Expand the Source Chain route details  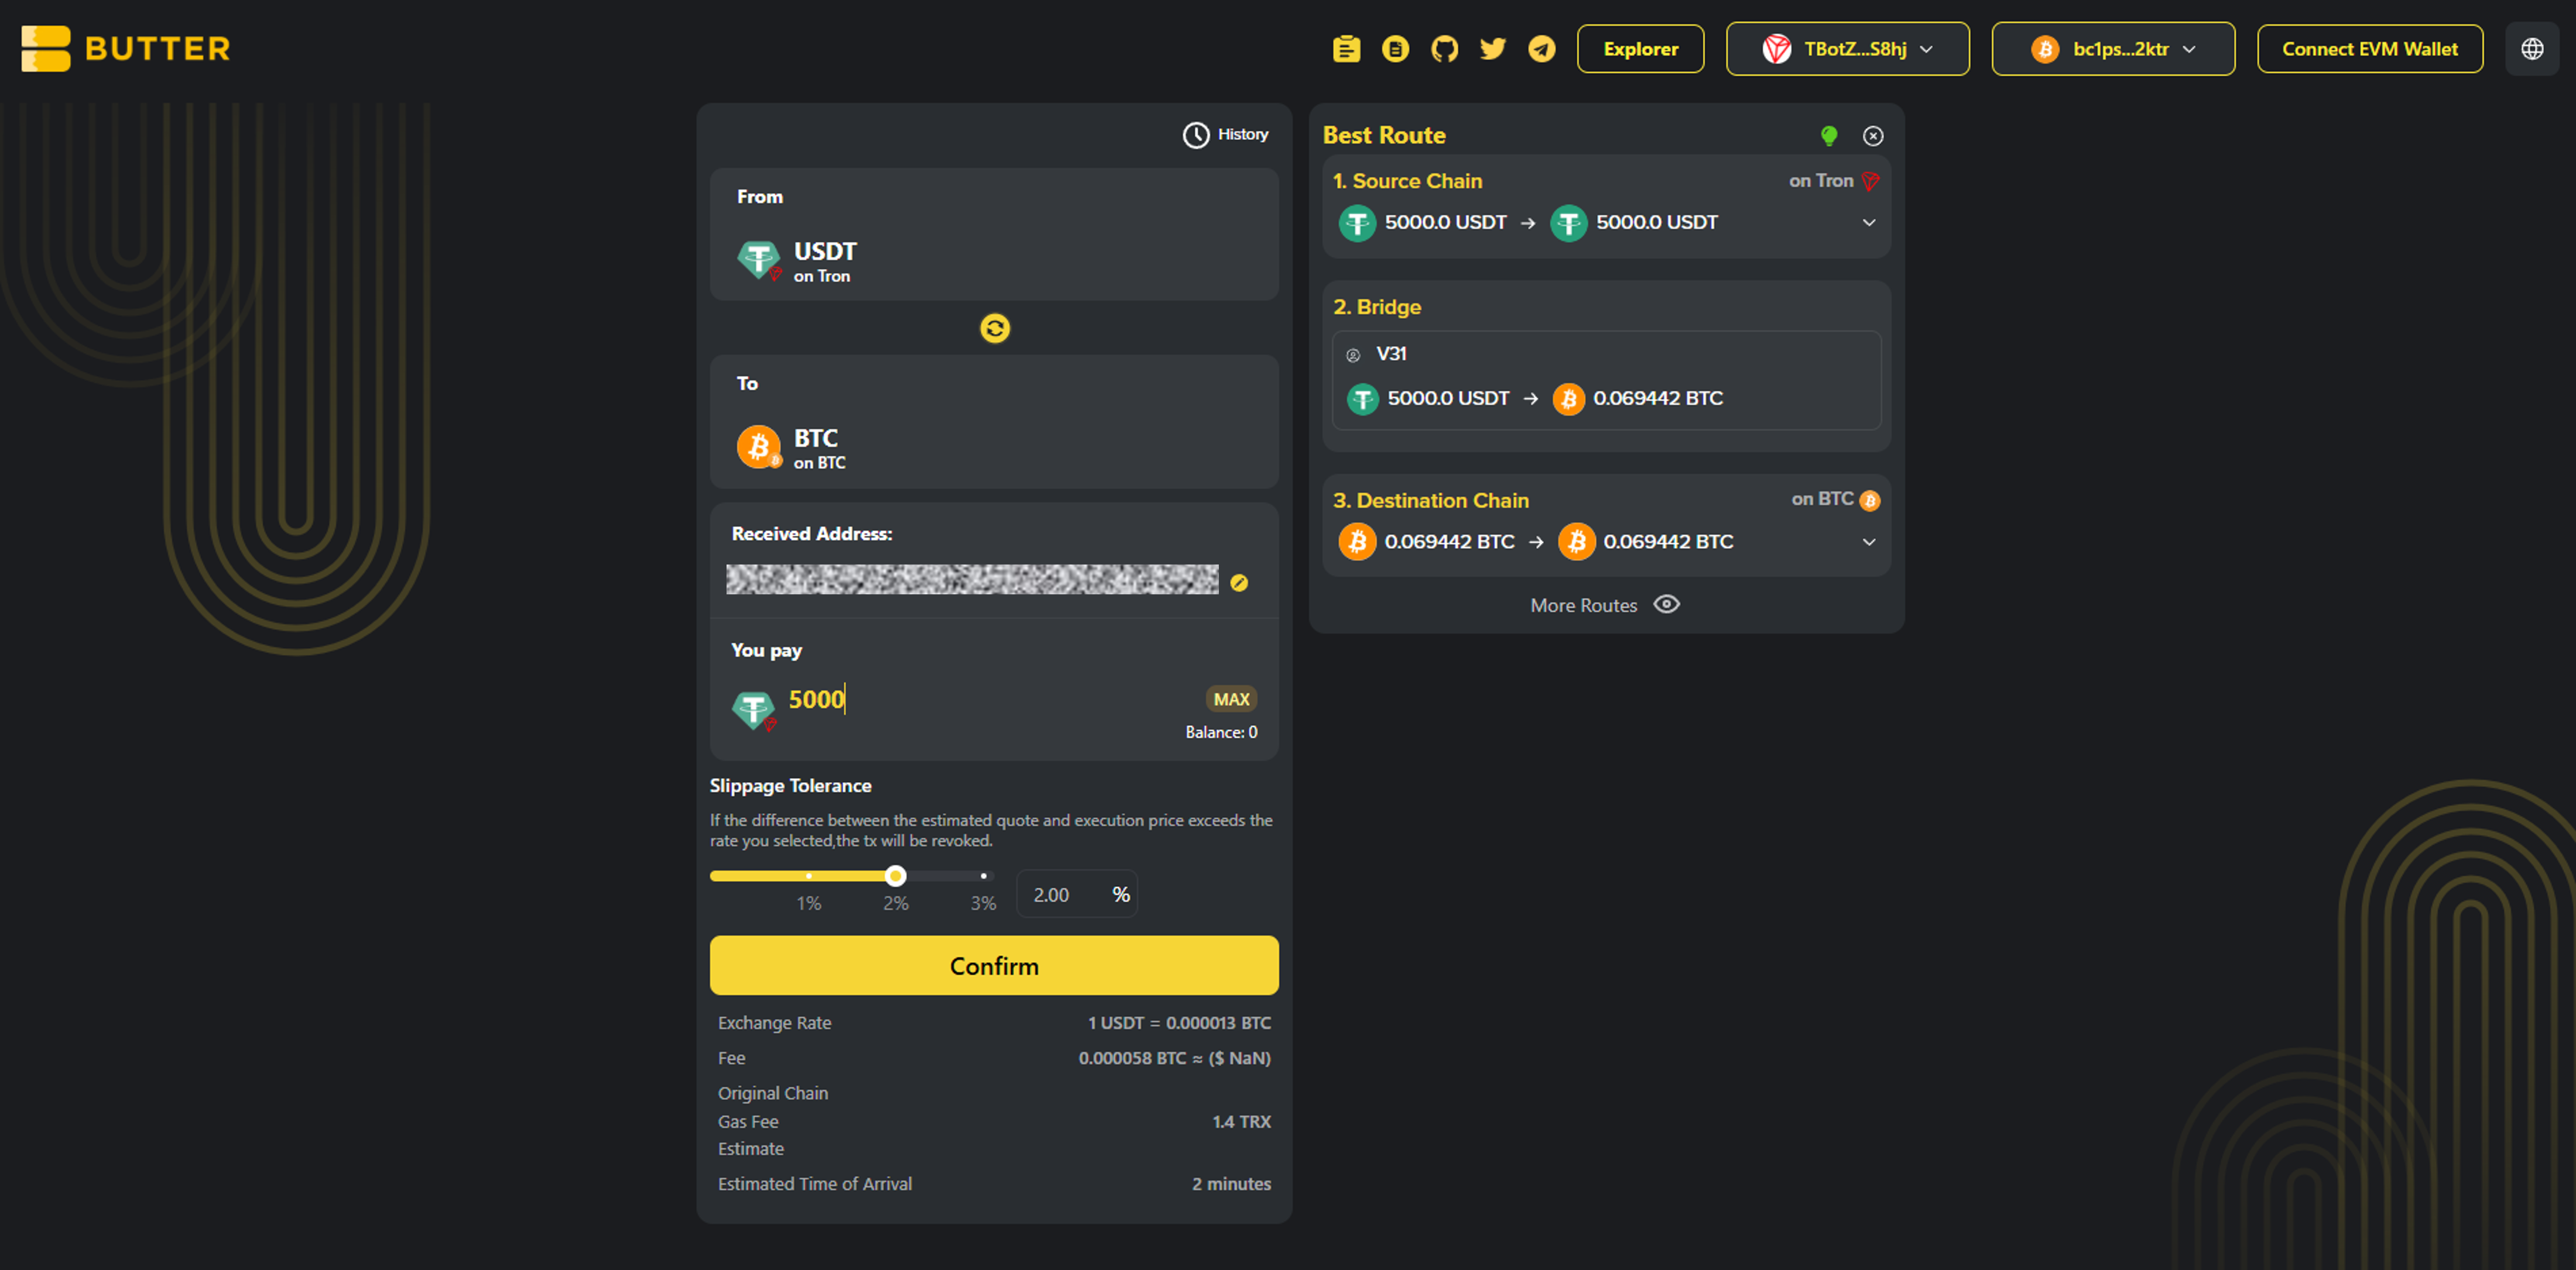click(x=1868, y=223)
